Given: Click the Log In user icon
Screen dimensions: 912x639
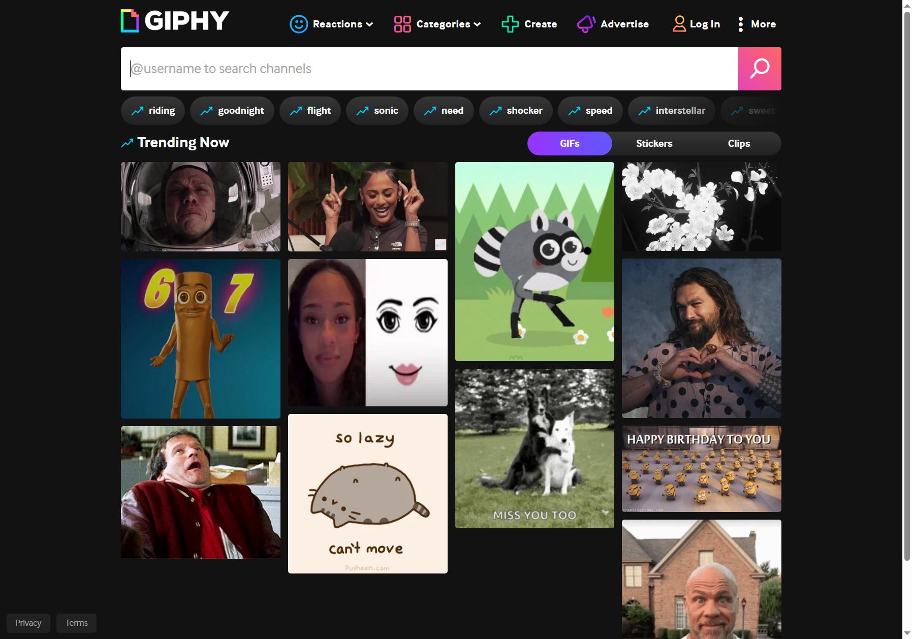Looking at the screenshot, I should coord(679,24).
